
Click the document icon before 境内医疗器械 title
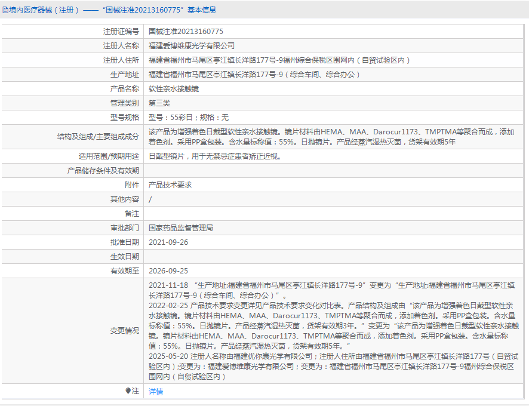click(5, 10)
